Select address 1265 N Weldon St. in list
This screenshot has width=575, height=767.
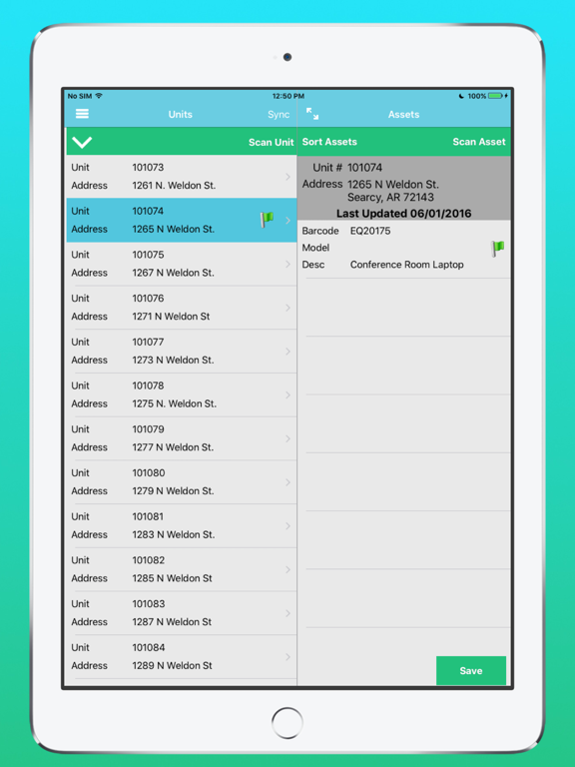point(173,229)
